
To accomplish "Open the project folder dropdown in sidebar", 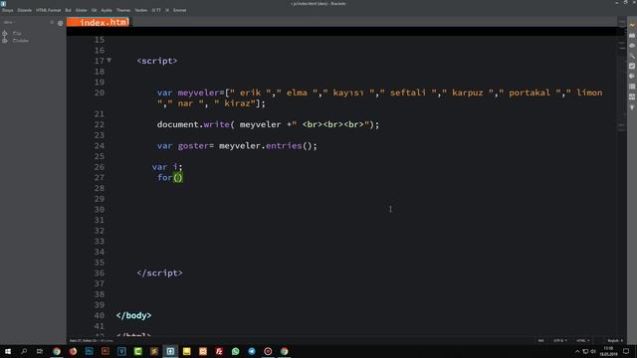I will [9, 22].
